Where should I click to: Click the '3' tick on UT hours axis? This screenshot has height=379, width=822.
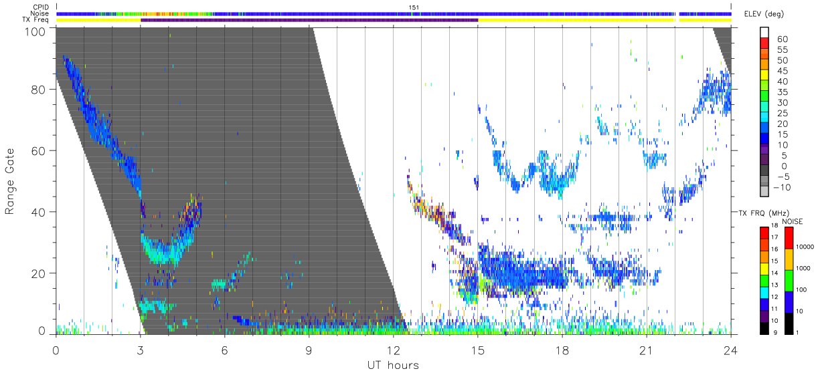[140, 350]
